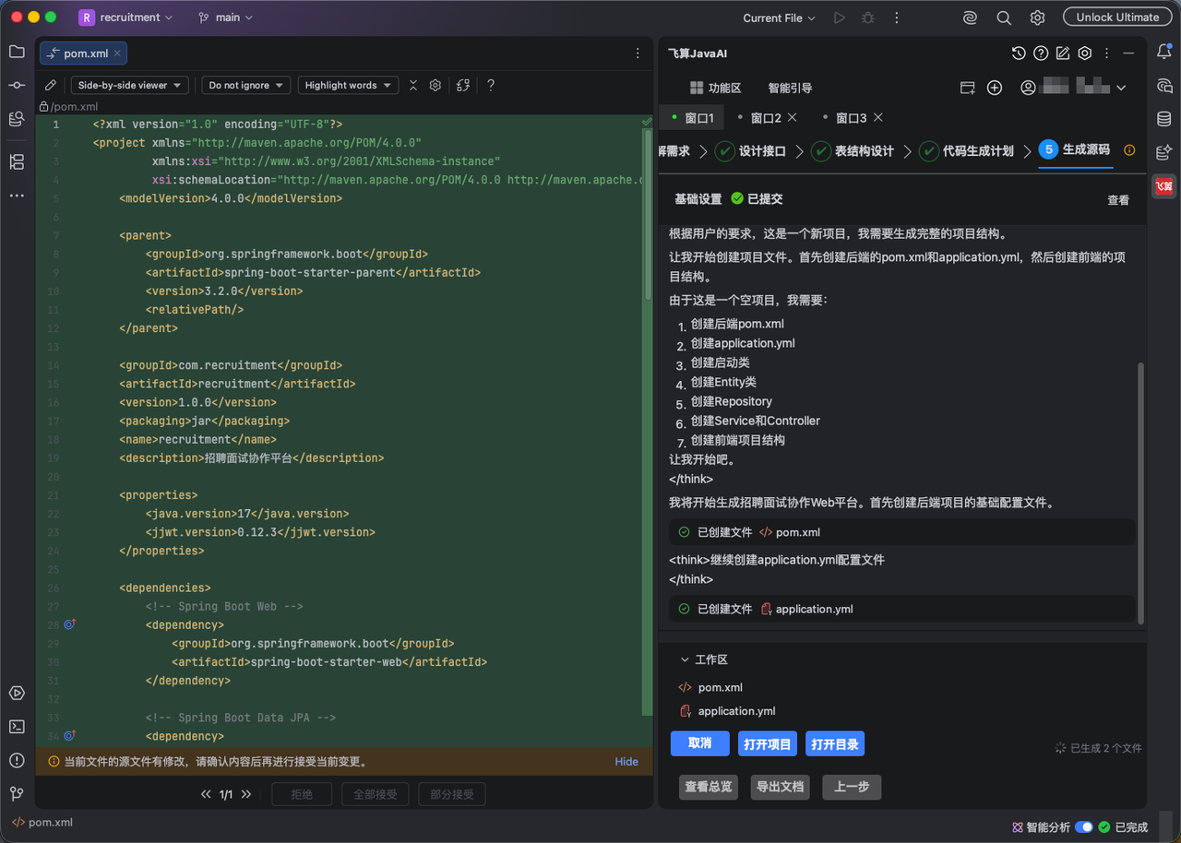
Task: Open the 飞算 red plugin icon in right sidebar
Action: tap(1164, 186)
